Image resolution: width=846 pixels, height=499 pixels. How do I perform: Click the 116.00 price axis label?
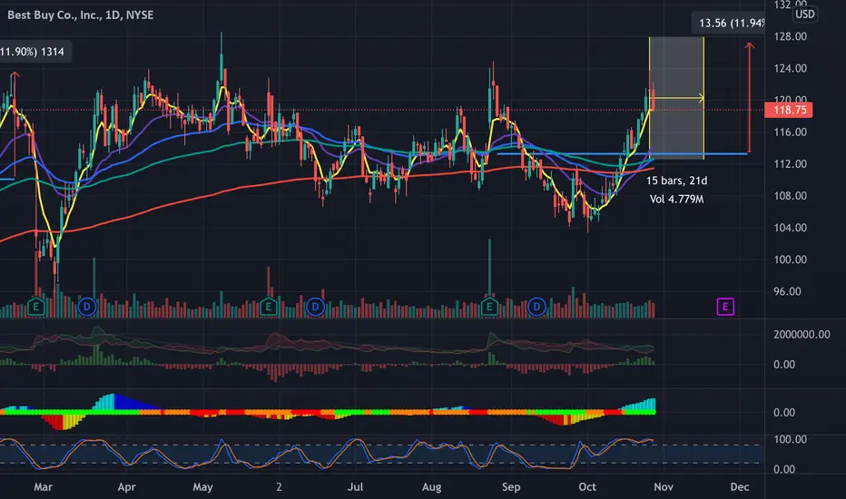point(790,132)
